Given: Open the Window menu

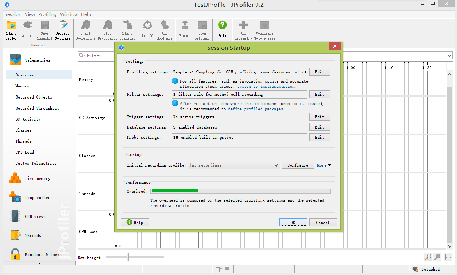Looking at the screenshot, I should point(69,14).
